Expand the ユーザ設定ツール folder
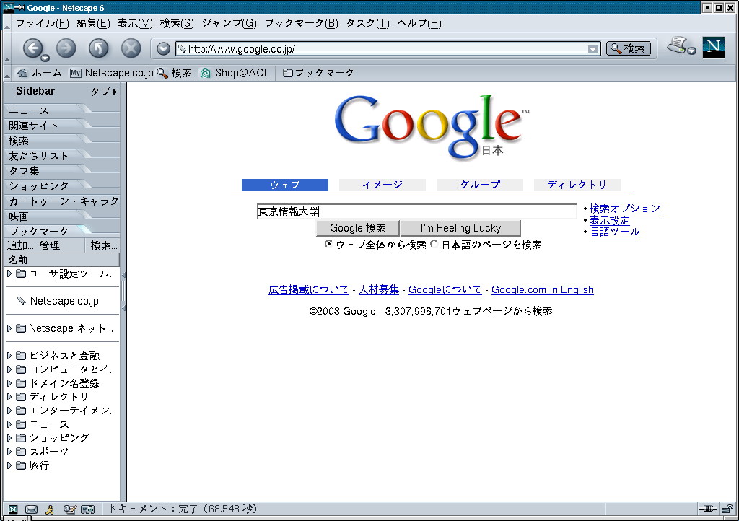This screenshot has height=521, width=739. pos(9,273)
